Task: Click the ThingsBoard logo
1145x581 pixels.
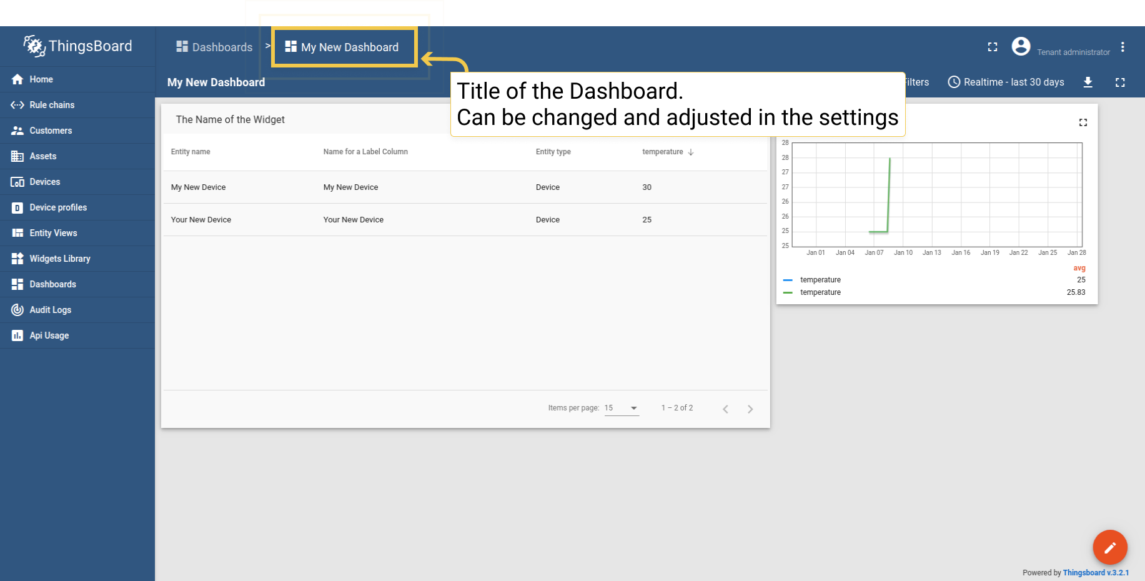Action: [x=78, y=46]
